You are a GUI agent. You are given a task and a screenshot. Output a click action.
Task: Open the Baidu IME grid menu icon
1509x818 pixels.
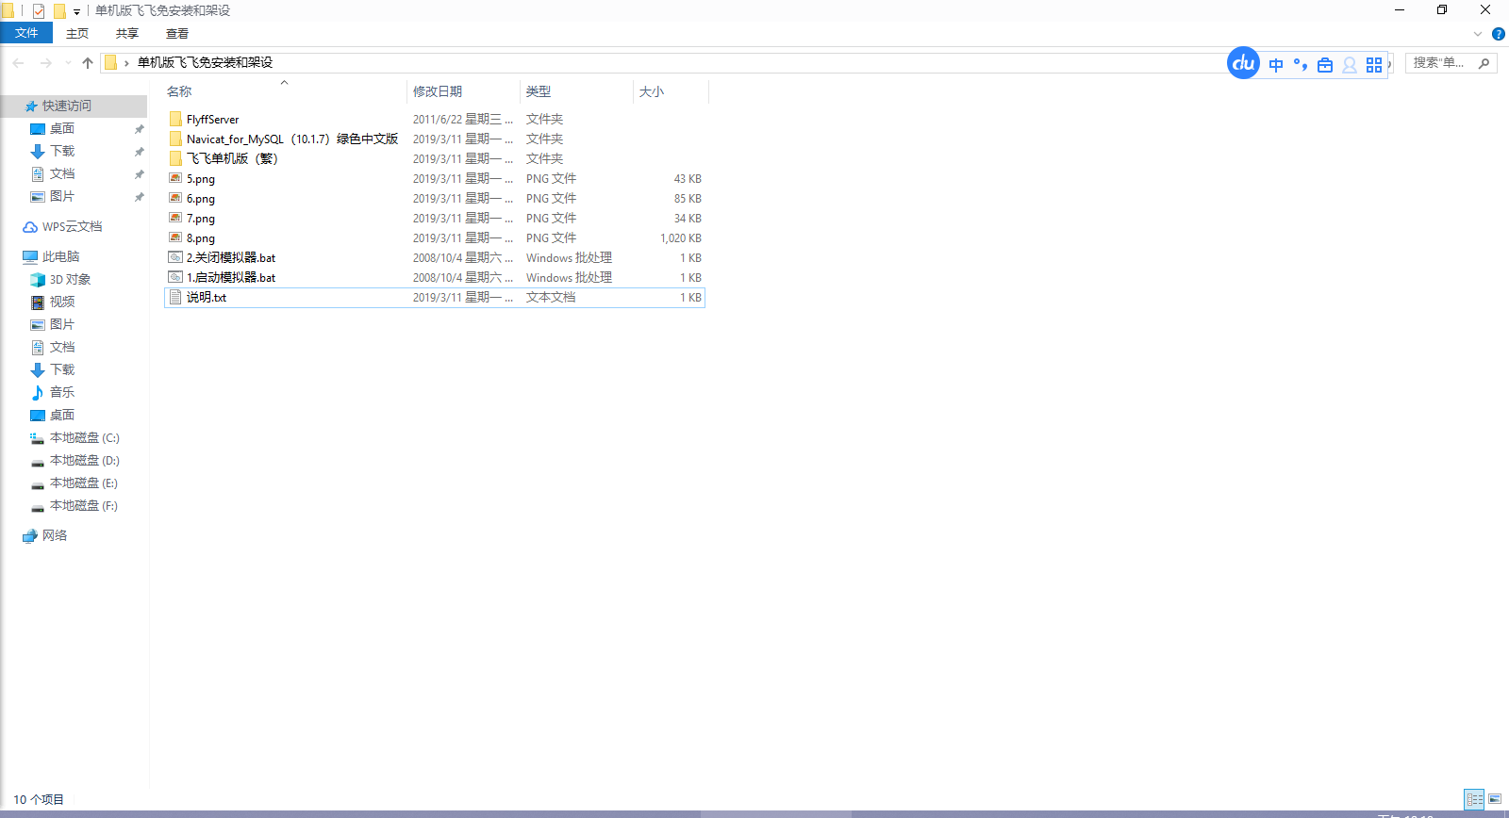pyautogui.click(x=1374, y=65)
